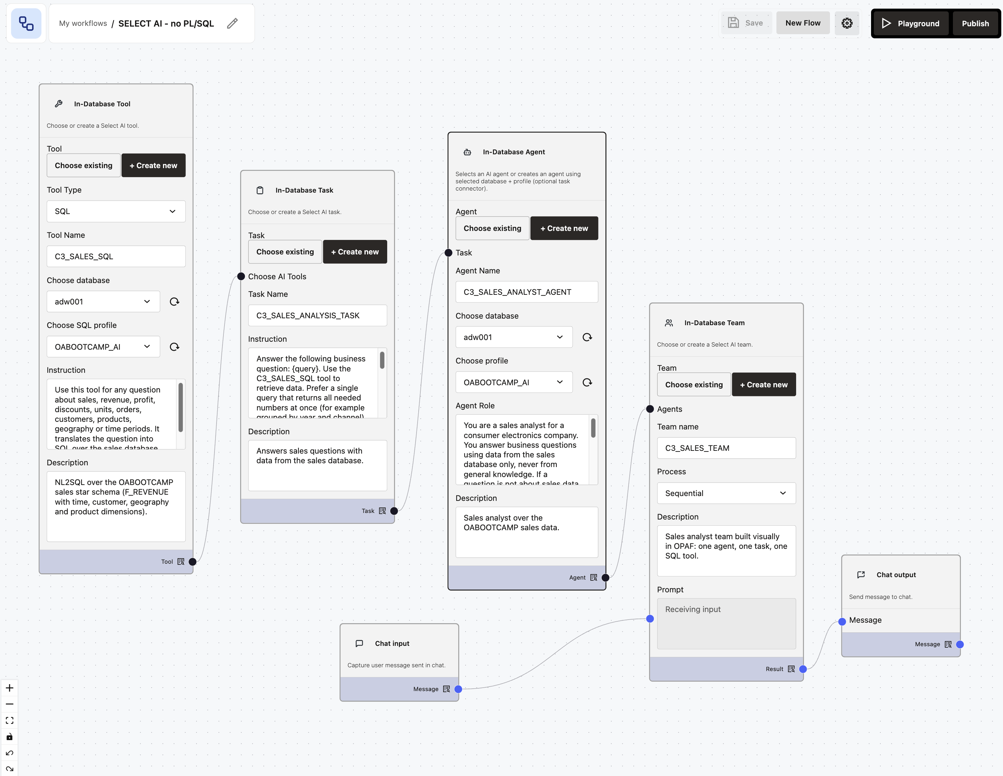Open workflow settings gear icon
The height and width of the screenshot is (776, 1003).
(x=847, y=23)
